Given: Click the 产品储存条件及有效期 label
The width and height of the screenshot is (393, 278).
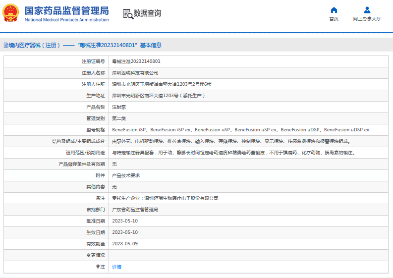Looking at the screenshot, I should [x=82, y=164].
